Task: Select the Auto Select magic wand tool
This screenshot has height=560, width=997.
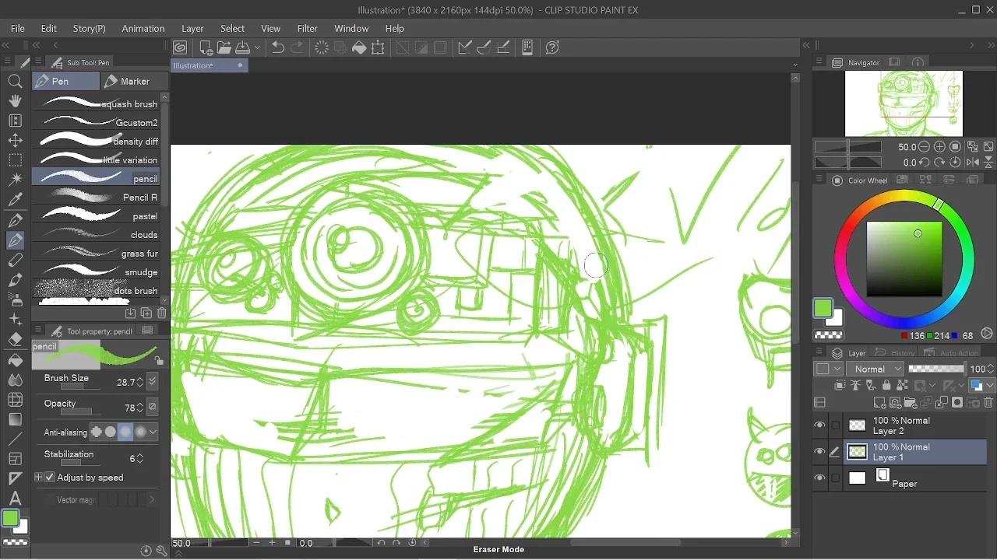Action: click(x=15, y=180)
